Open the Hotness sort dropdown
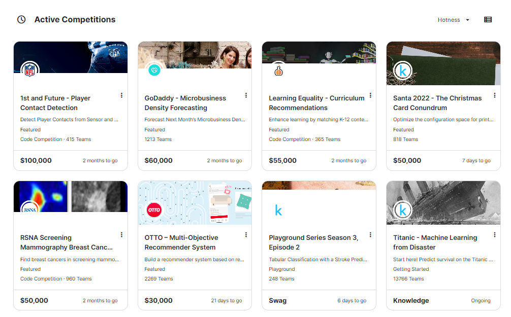This screenshot has height=317, width=511. coord(452,20)
